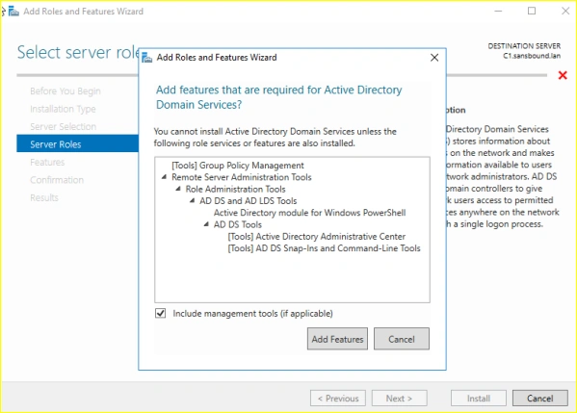Click the main window's server manager icon
The height and width of the screenshot is (413, 577).
(13, 11)
